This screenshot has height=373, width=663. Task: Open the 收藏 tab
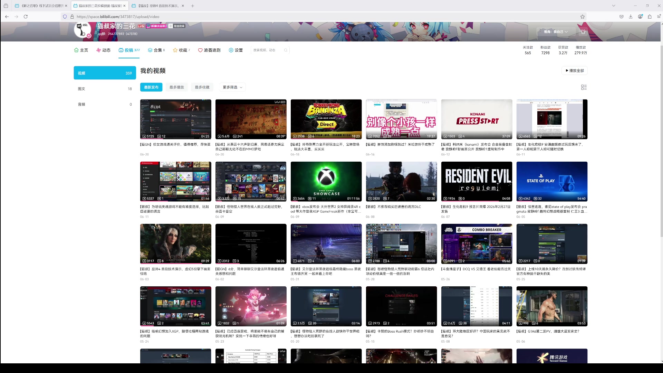pos(182,50)
